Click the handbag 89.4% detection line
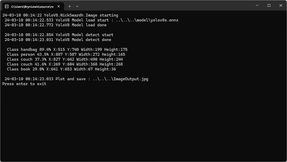The height and width of the screenshot is (162, 287). coord(67,50)
